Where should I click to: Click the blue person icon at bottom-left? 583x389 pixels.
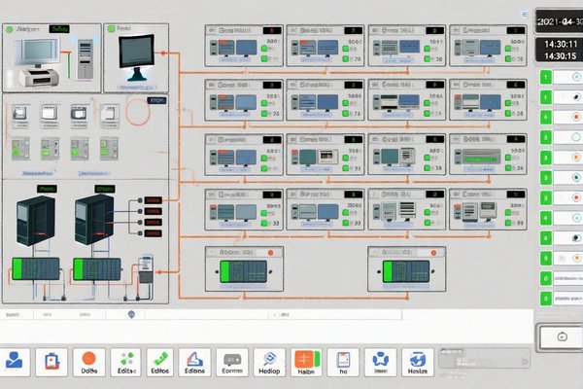[x=15, y=361]
